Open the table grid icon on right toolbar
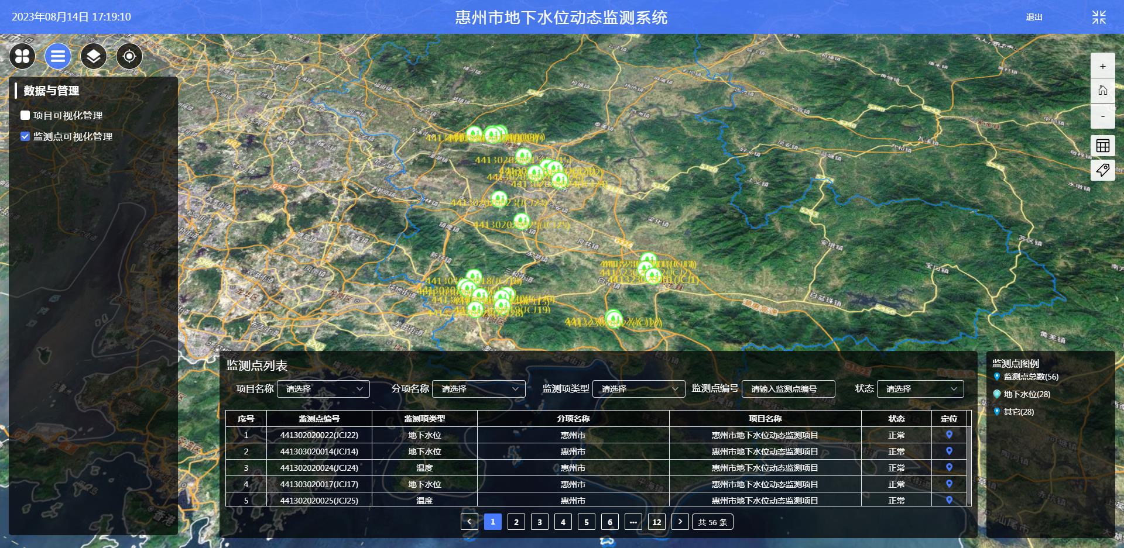 pos(1102,146)
